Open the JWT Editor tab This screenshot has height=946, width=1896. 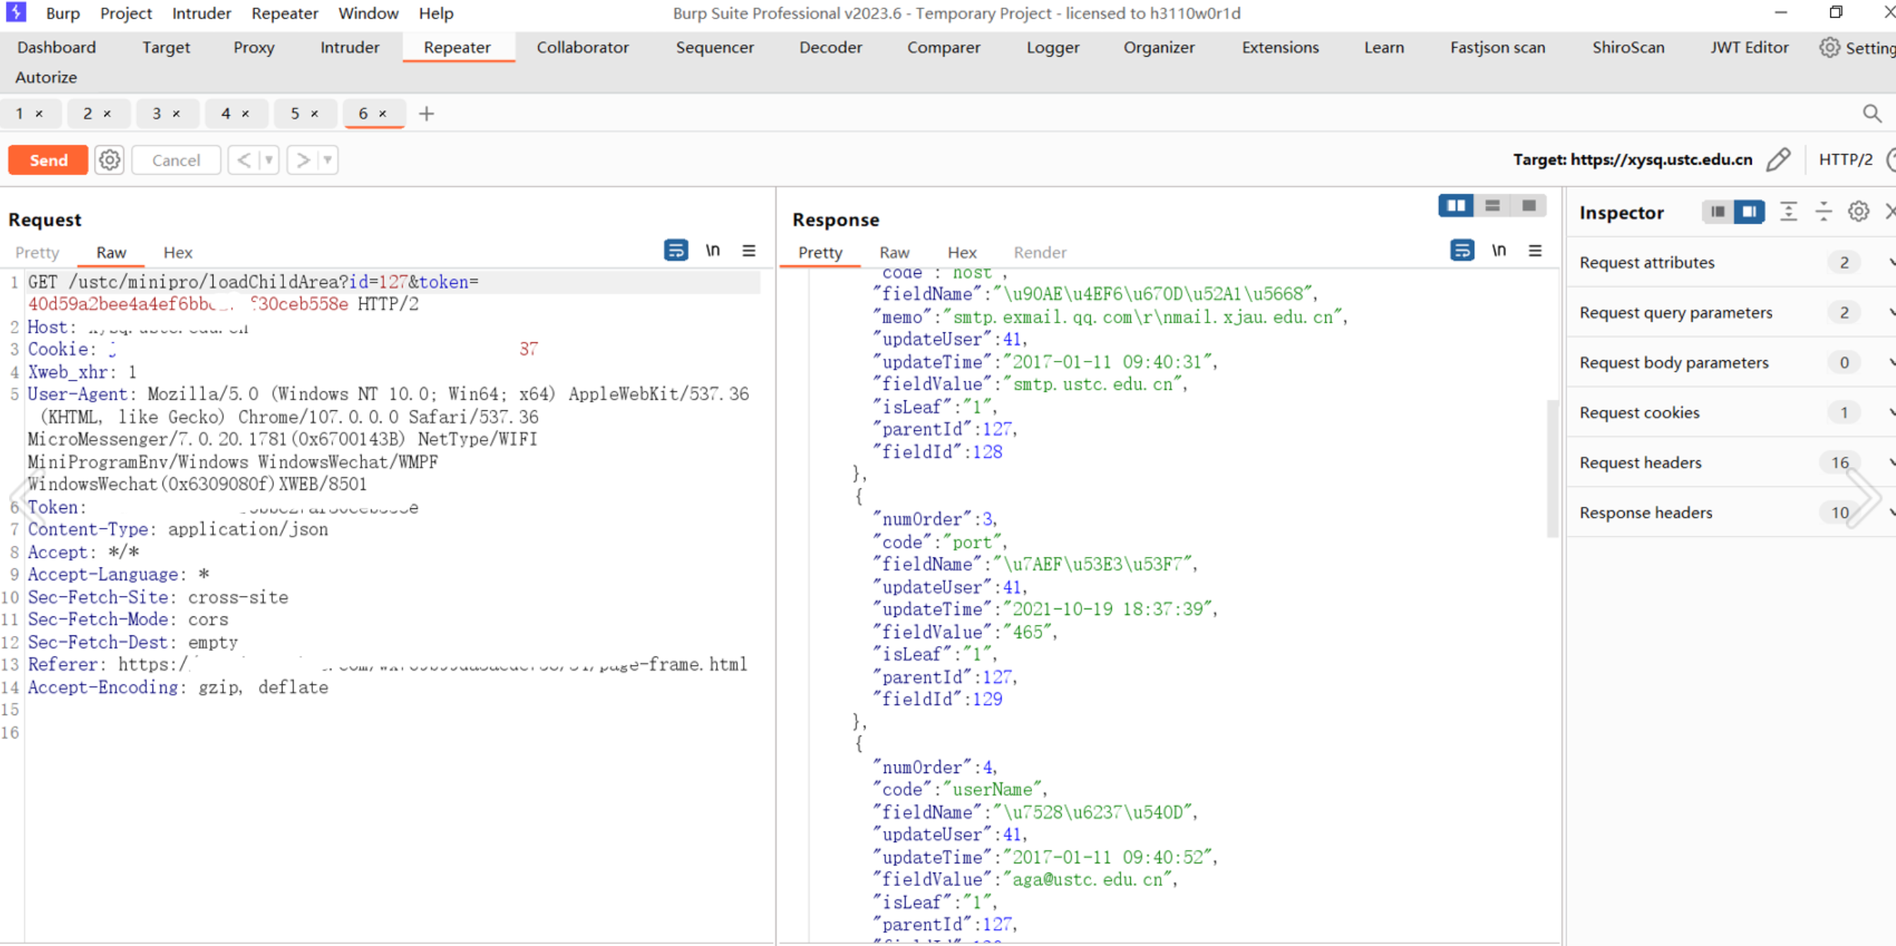1749,48
